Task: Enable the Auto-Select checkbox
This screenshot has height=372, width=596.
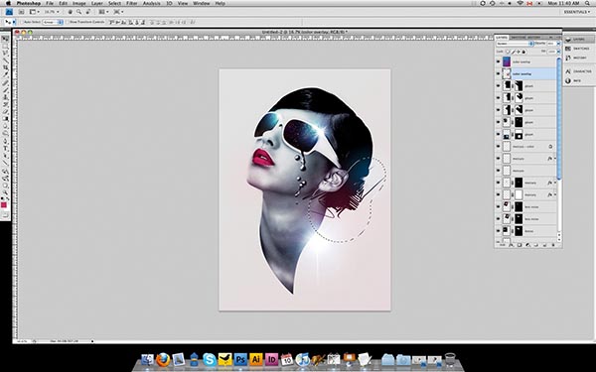Action: (x=22, y=23)
